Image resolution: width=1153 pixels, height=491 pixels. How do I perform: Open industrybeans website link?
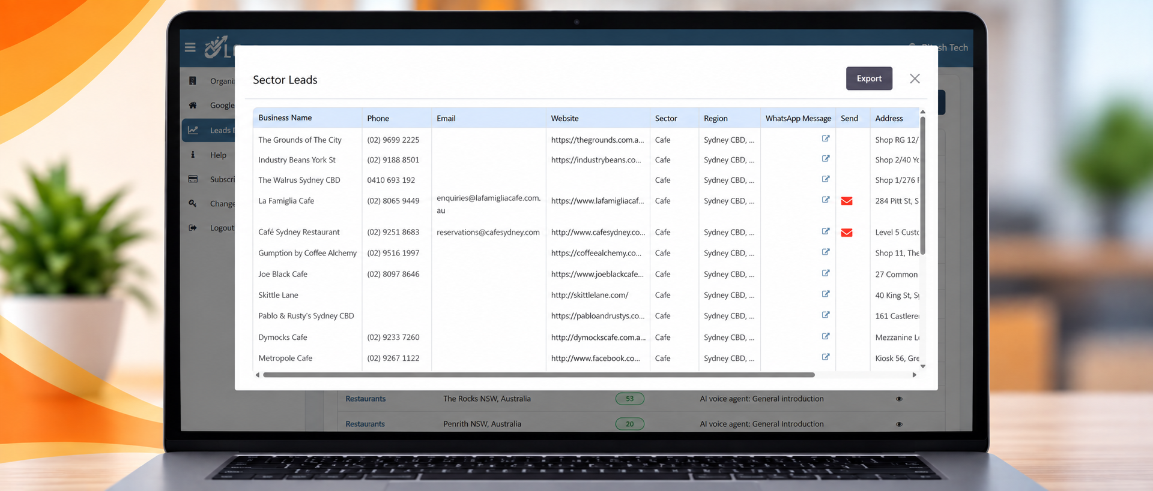coord(596,160)
